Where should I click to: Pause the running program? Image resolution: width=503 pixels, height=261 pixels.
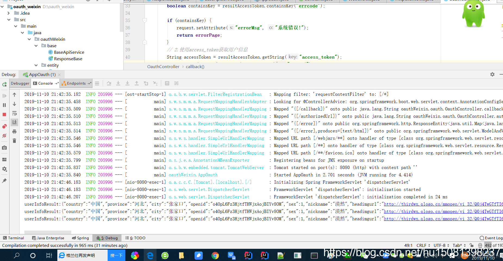pyautogui.click(x=4, y=105)
